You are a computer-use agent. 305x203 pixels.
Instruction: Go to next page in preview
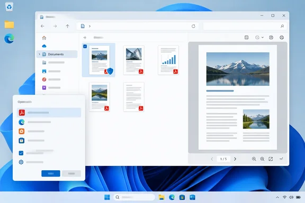pos(235,159)
